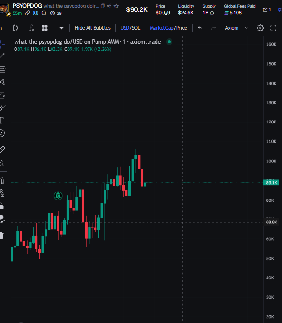Click the 100K price axis label

pyautogui.click(x=271, y=161)
